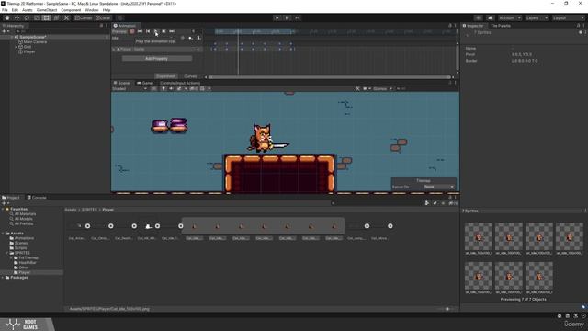Open the Controls (Input Actions) tab

[180, 83]
